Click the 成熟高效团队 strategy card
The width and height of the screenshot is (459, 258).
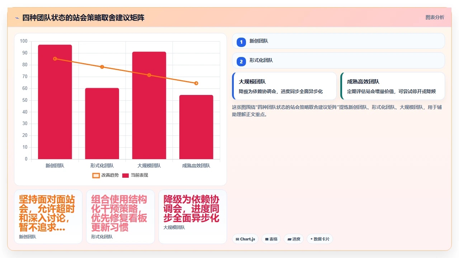(393, 86)
